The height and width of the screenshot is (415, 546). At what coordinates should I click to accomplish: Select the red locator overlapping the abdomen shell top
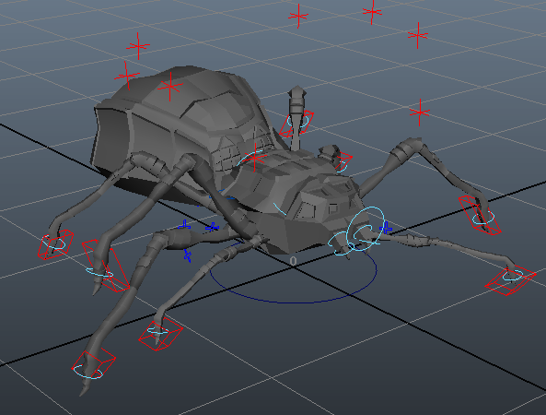[x=170, y=87]
